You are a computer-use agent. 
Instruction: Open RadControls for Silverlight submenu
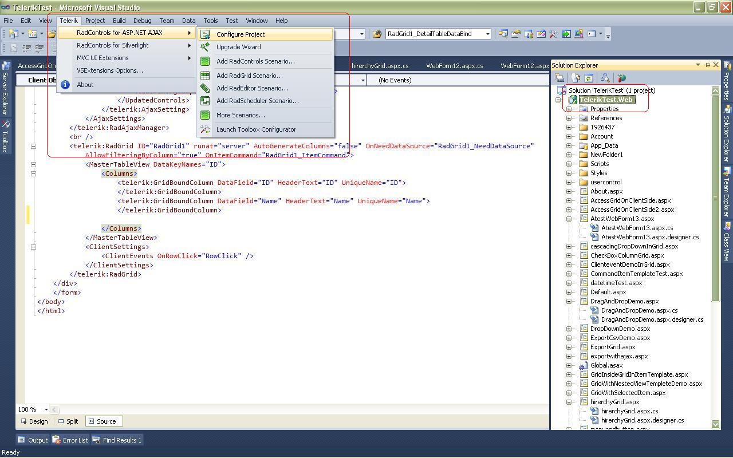(x=113, y=45)
